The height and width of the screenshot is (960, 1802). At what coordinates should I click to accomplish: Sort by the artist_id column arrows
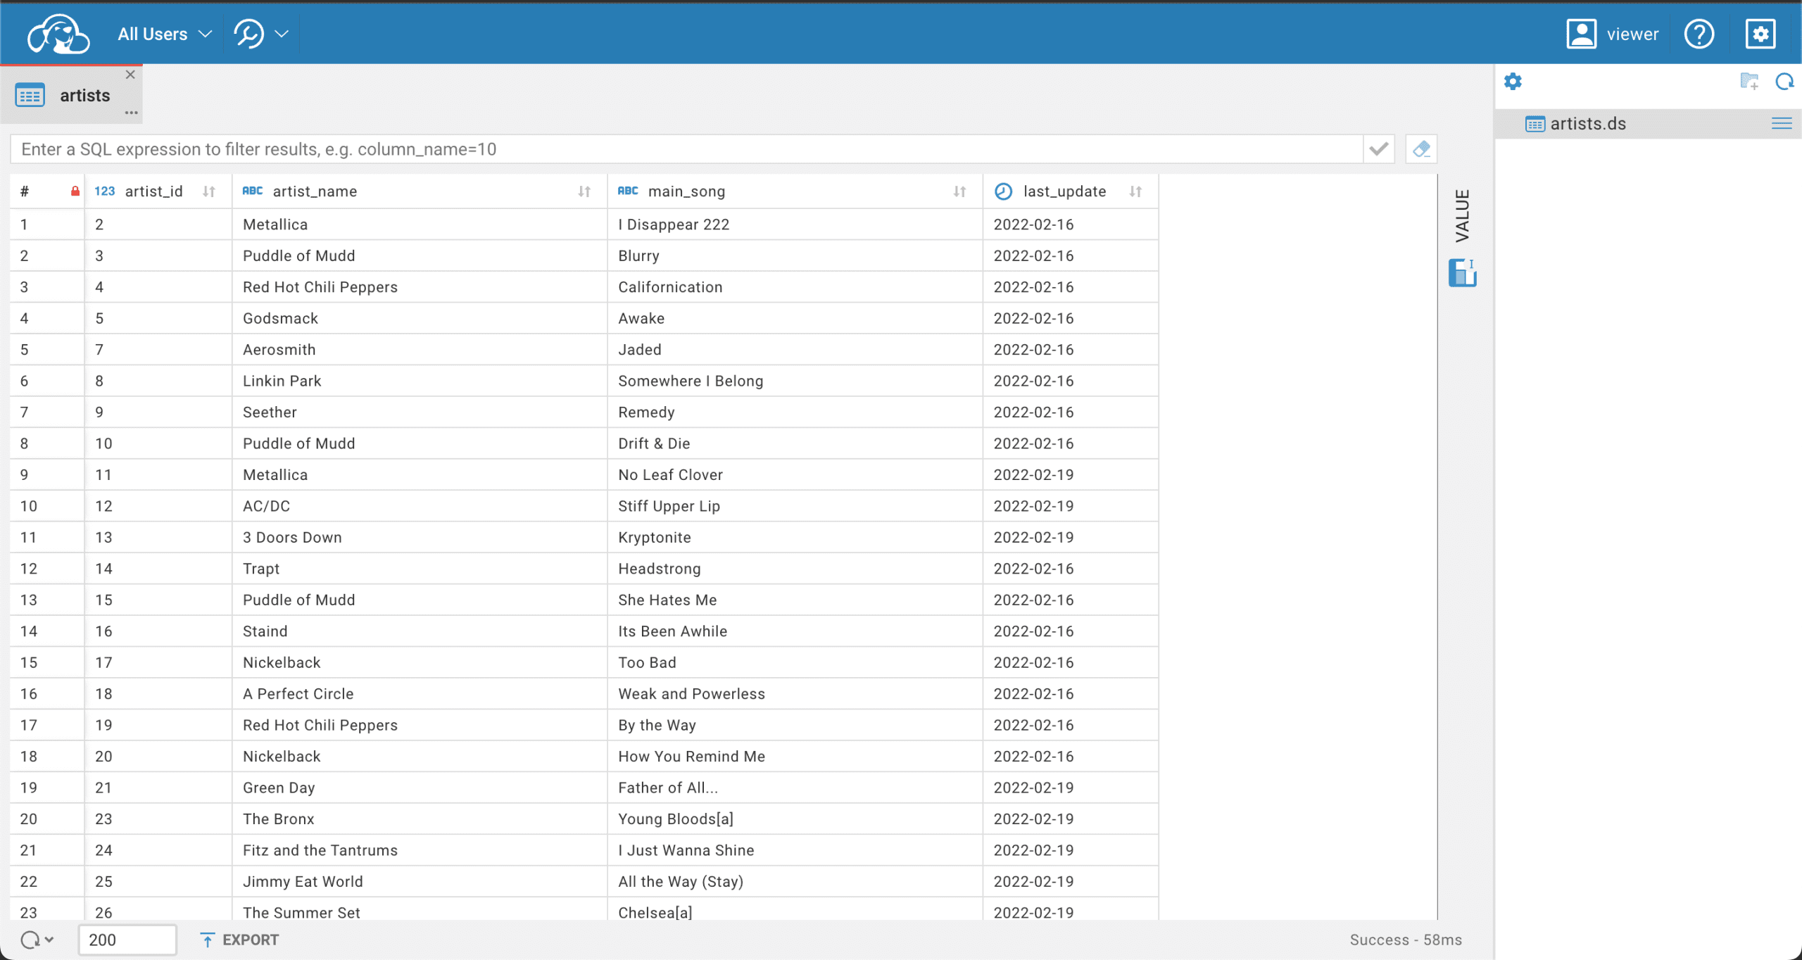click(x=209, y=191)
